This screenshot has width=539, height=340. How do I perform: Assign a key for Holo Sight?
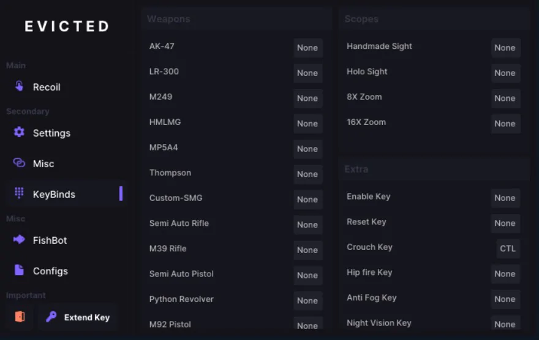pyautogui.click(x=505, y=73)
